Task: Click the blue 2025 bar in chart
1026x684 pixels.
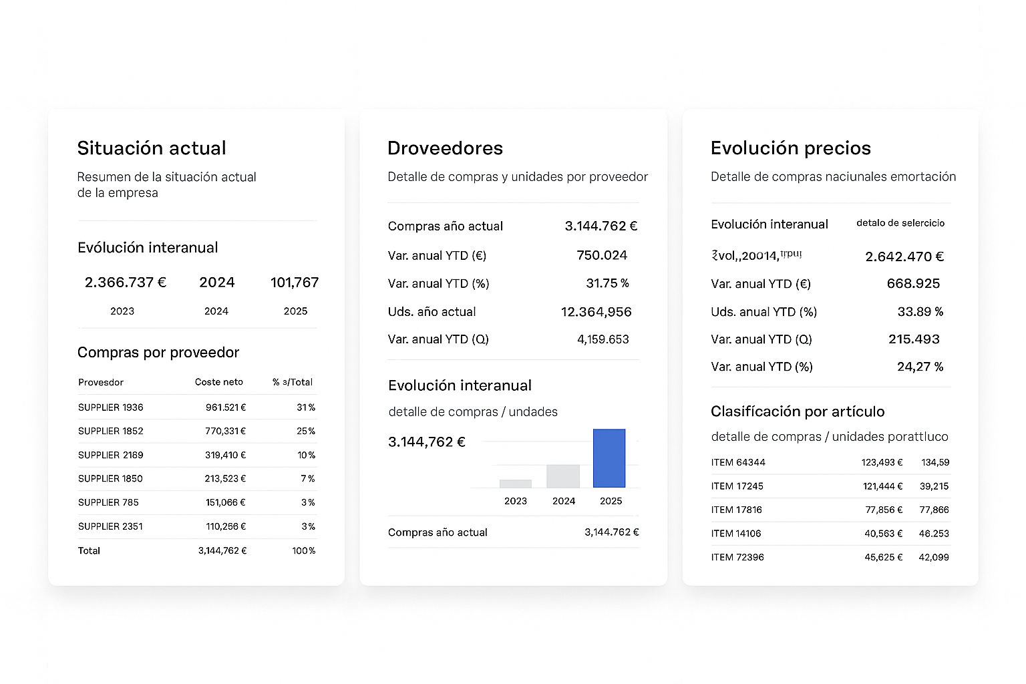Action: (x=609, y=458)
